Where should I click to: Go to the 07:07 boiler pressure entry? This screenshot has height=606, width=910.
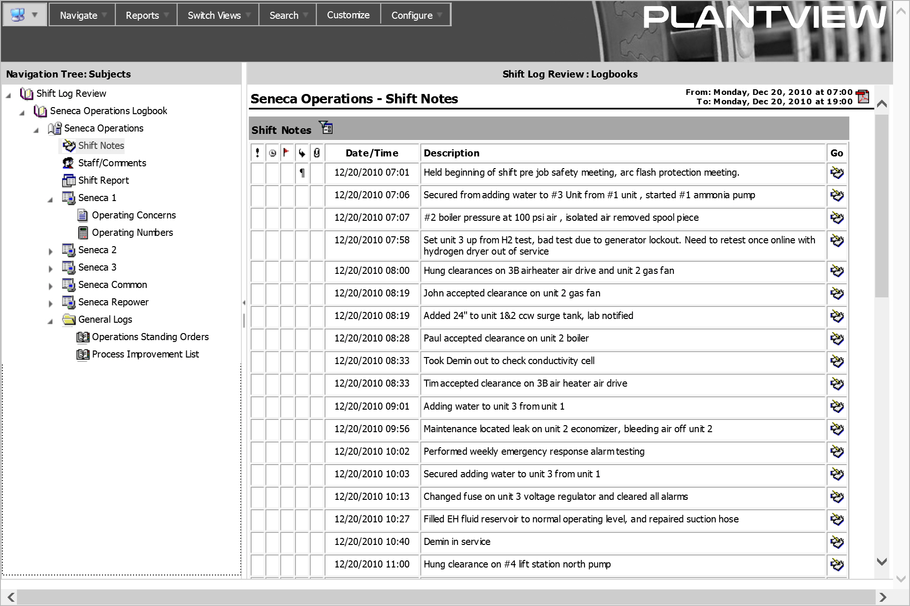[837, 218]
